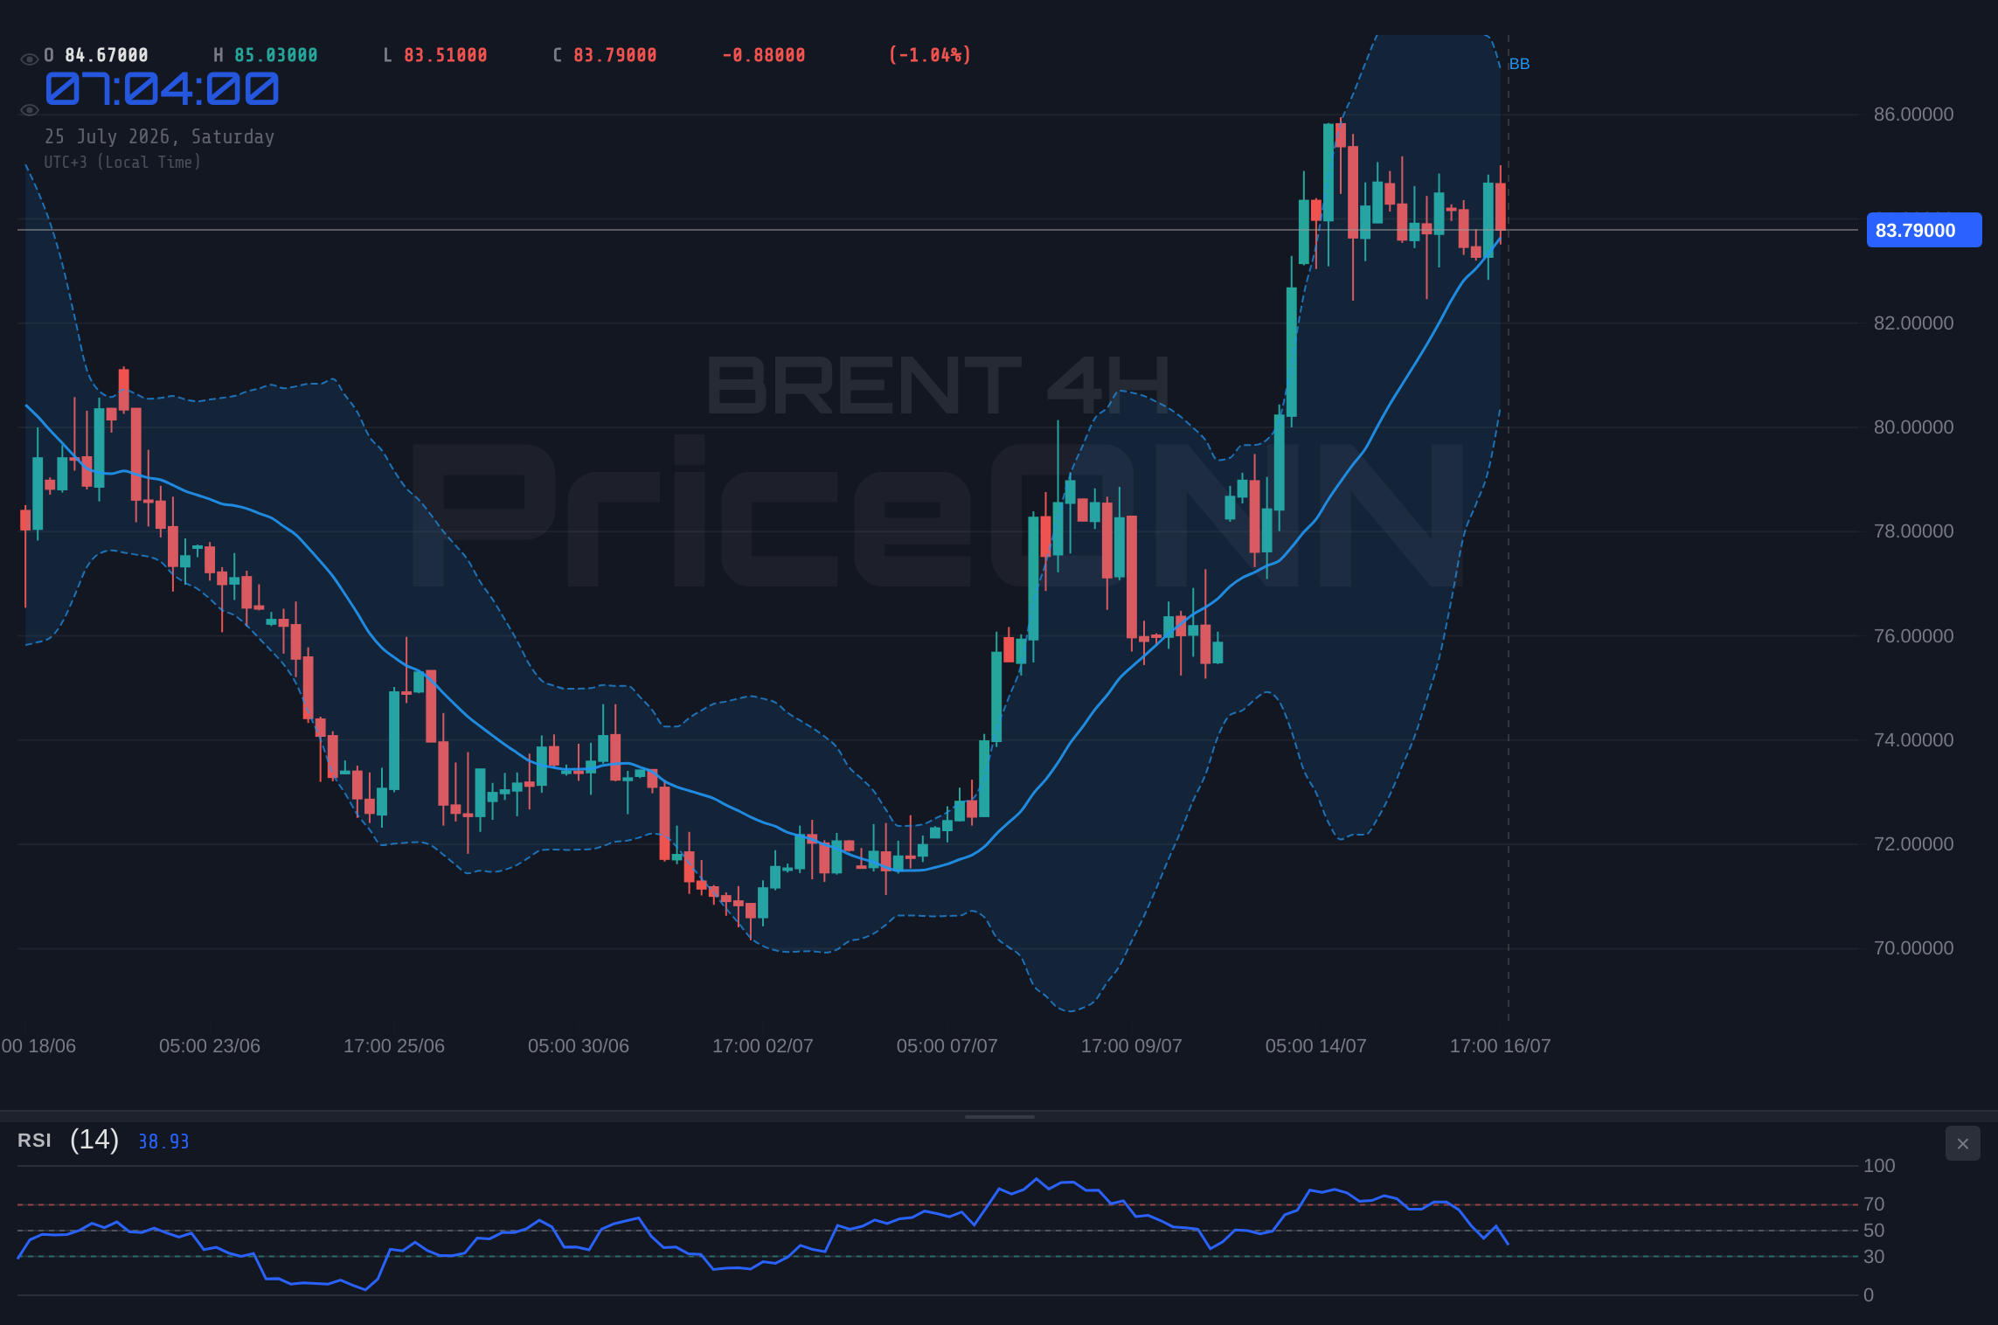Click the UTC+3 (Local Time) label
Viewport: 1998px width, 1325px height.
[x=122, y=163]
